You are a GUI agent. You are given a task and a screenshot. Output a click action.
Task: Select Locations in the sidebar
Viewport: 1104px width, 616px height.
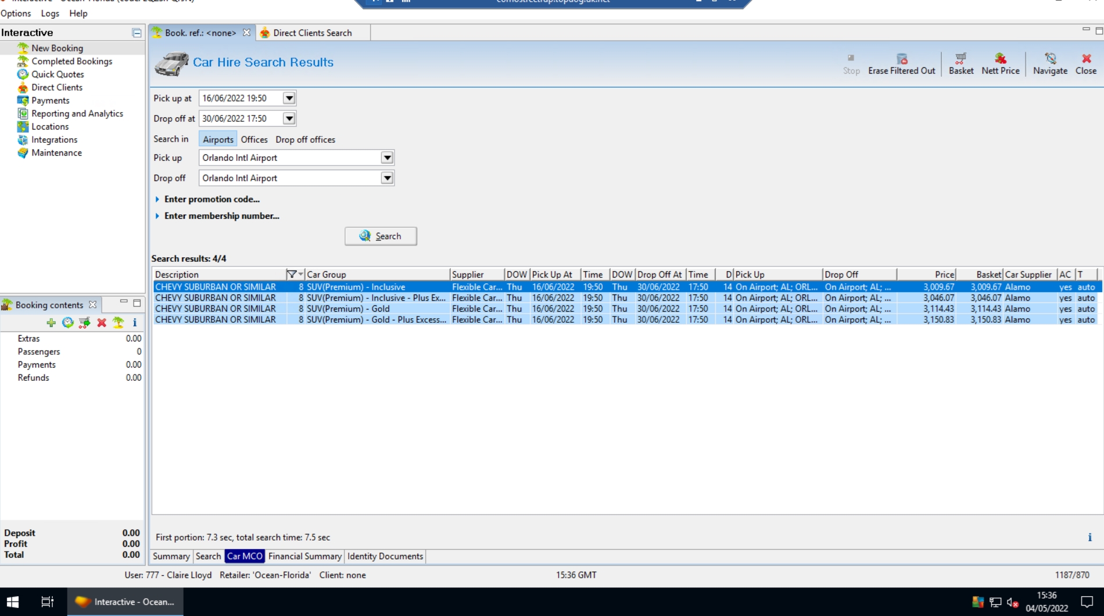coord(49,127)
